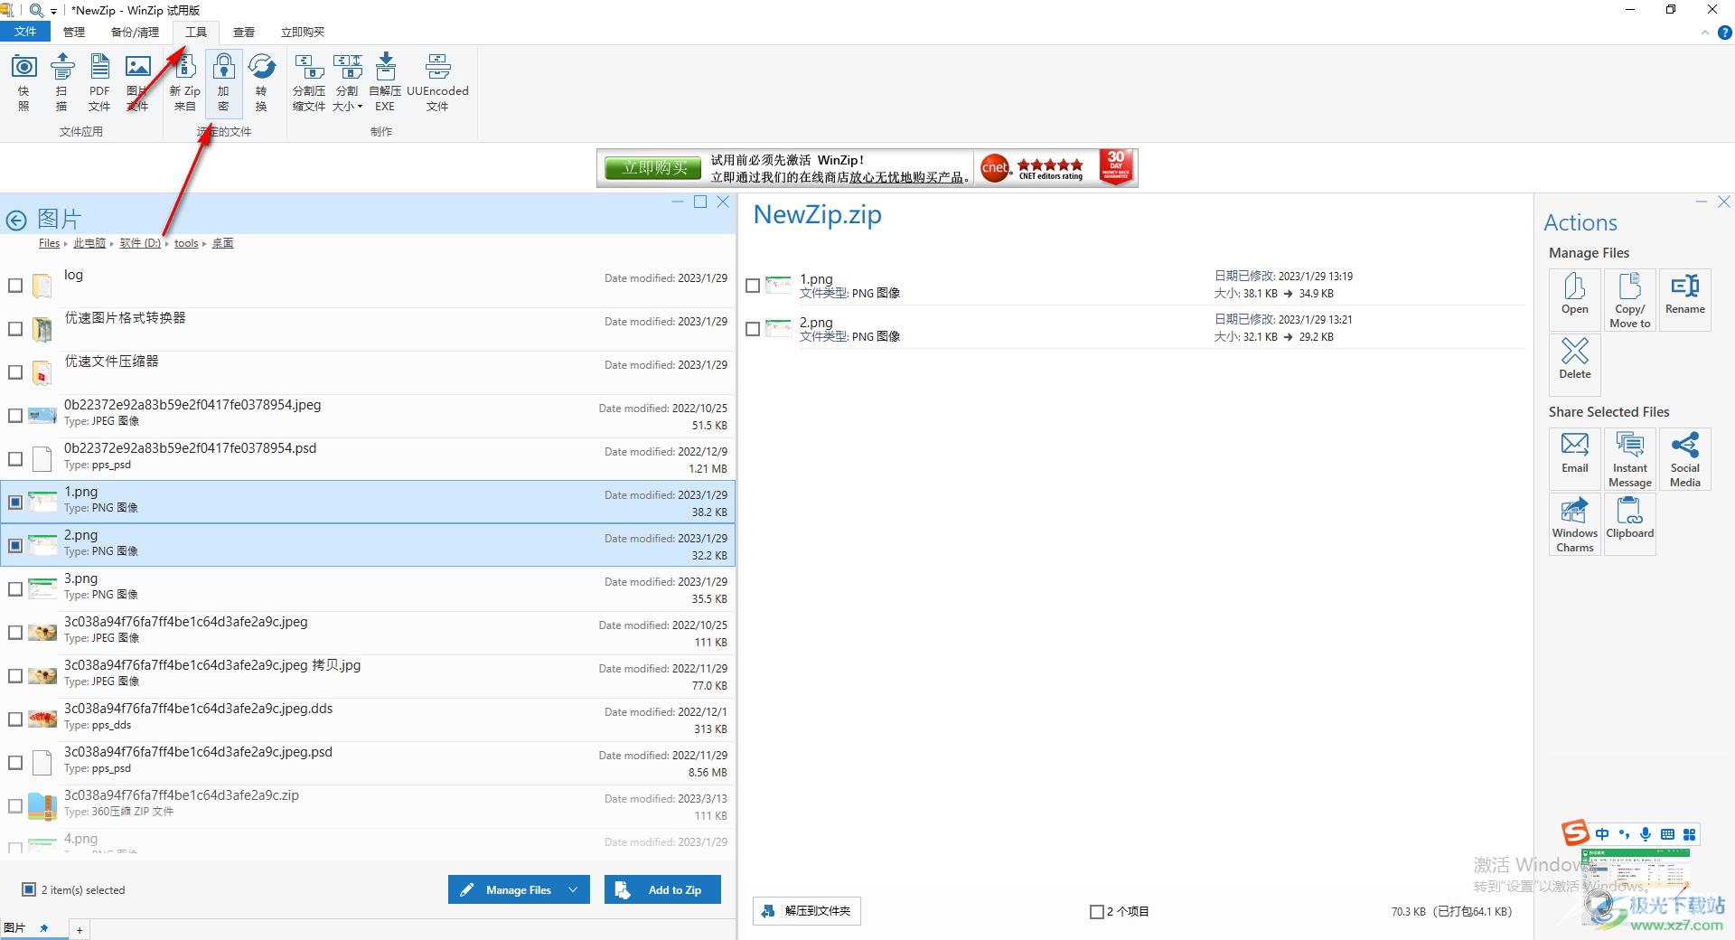Check the 优速文件压缩器 folder checkbox
This screenshot has height=940, width=1735.
(x=15, y=372)
